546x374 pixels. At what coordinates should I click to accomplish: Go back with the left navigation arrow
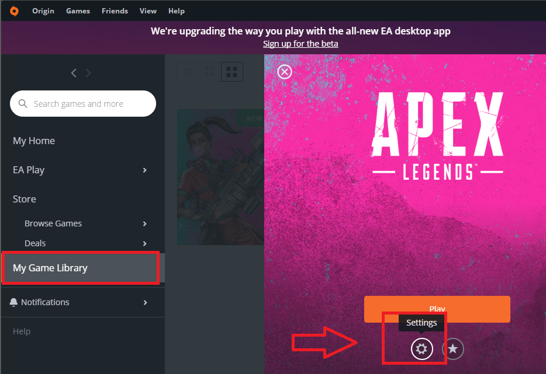coord(74,73)
